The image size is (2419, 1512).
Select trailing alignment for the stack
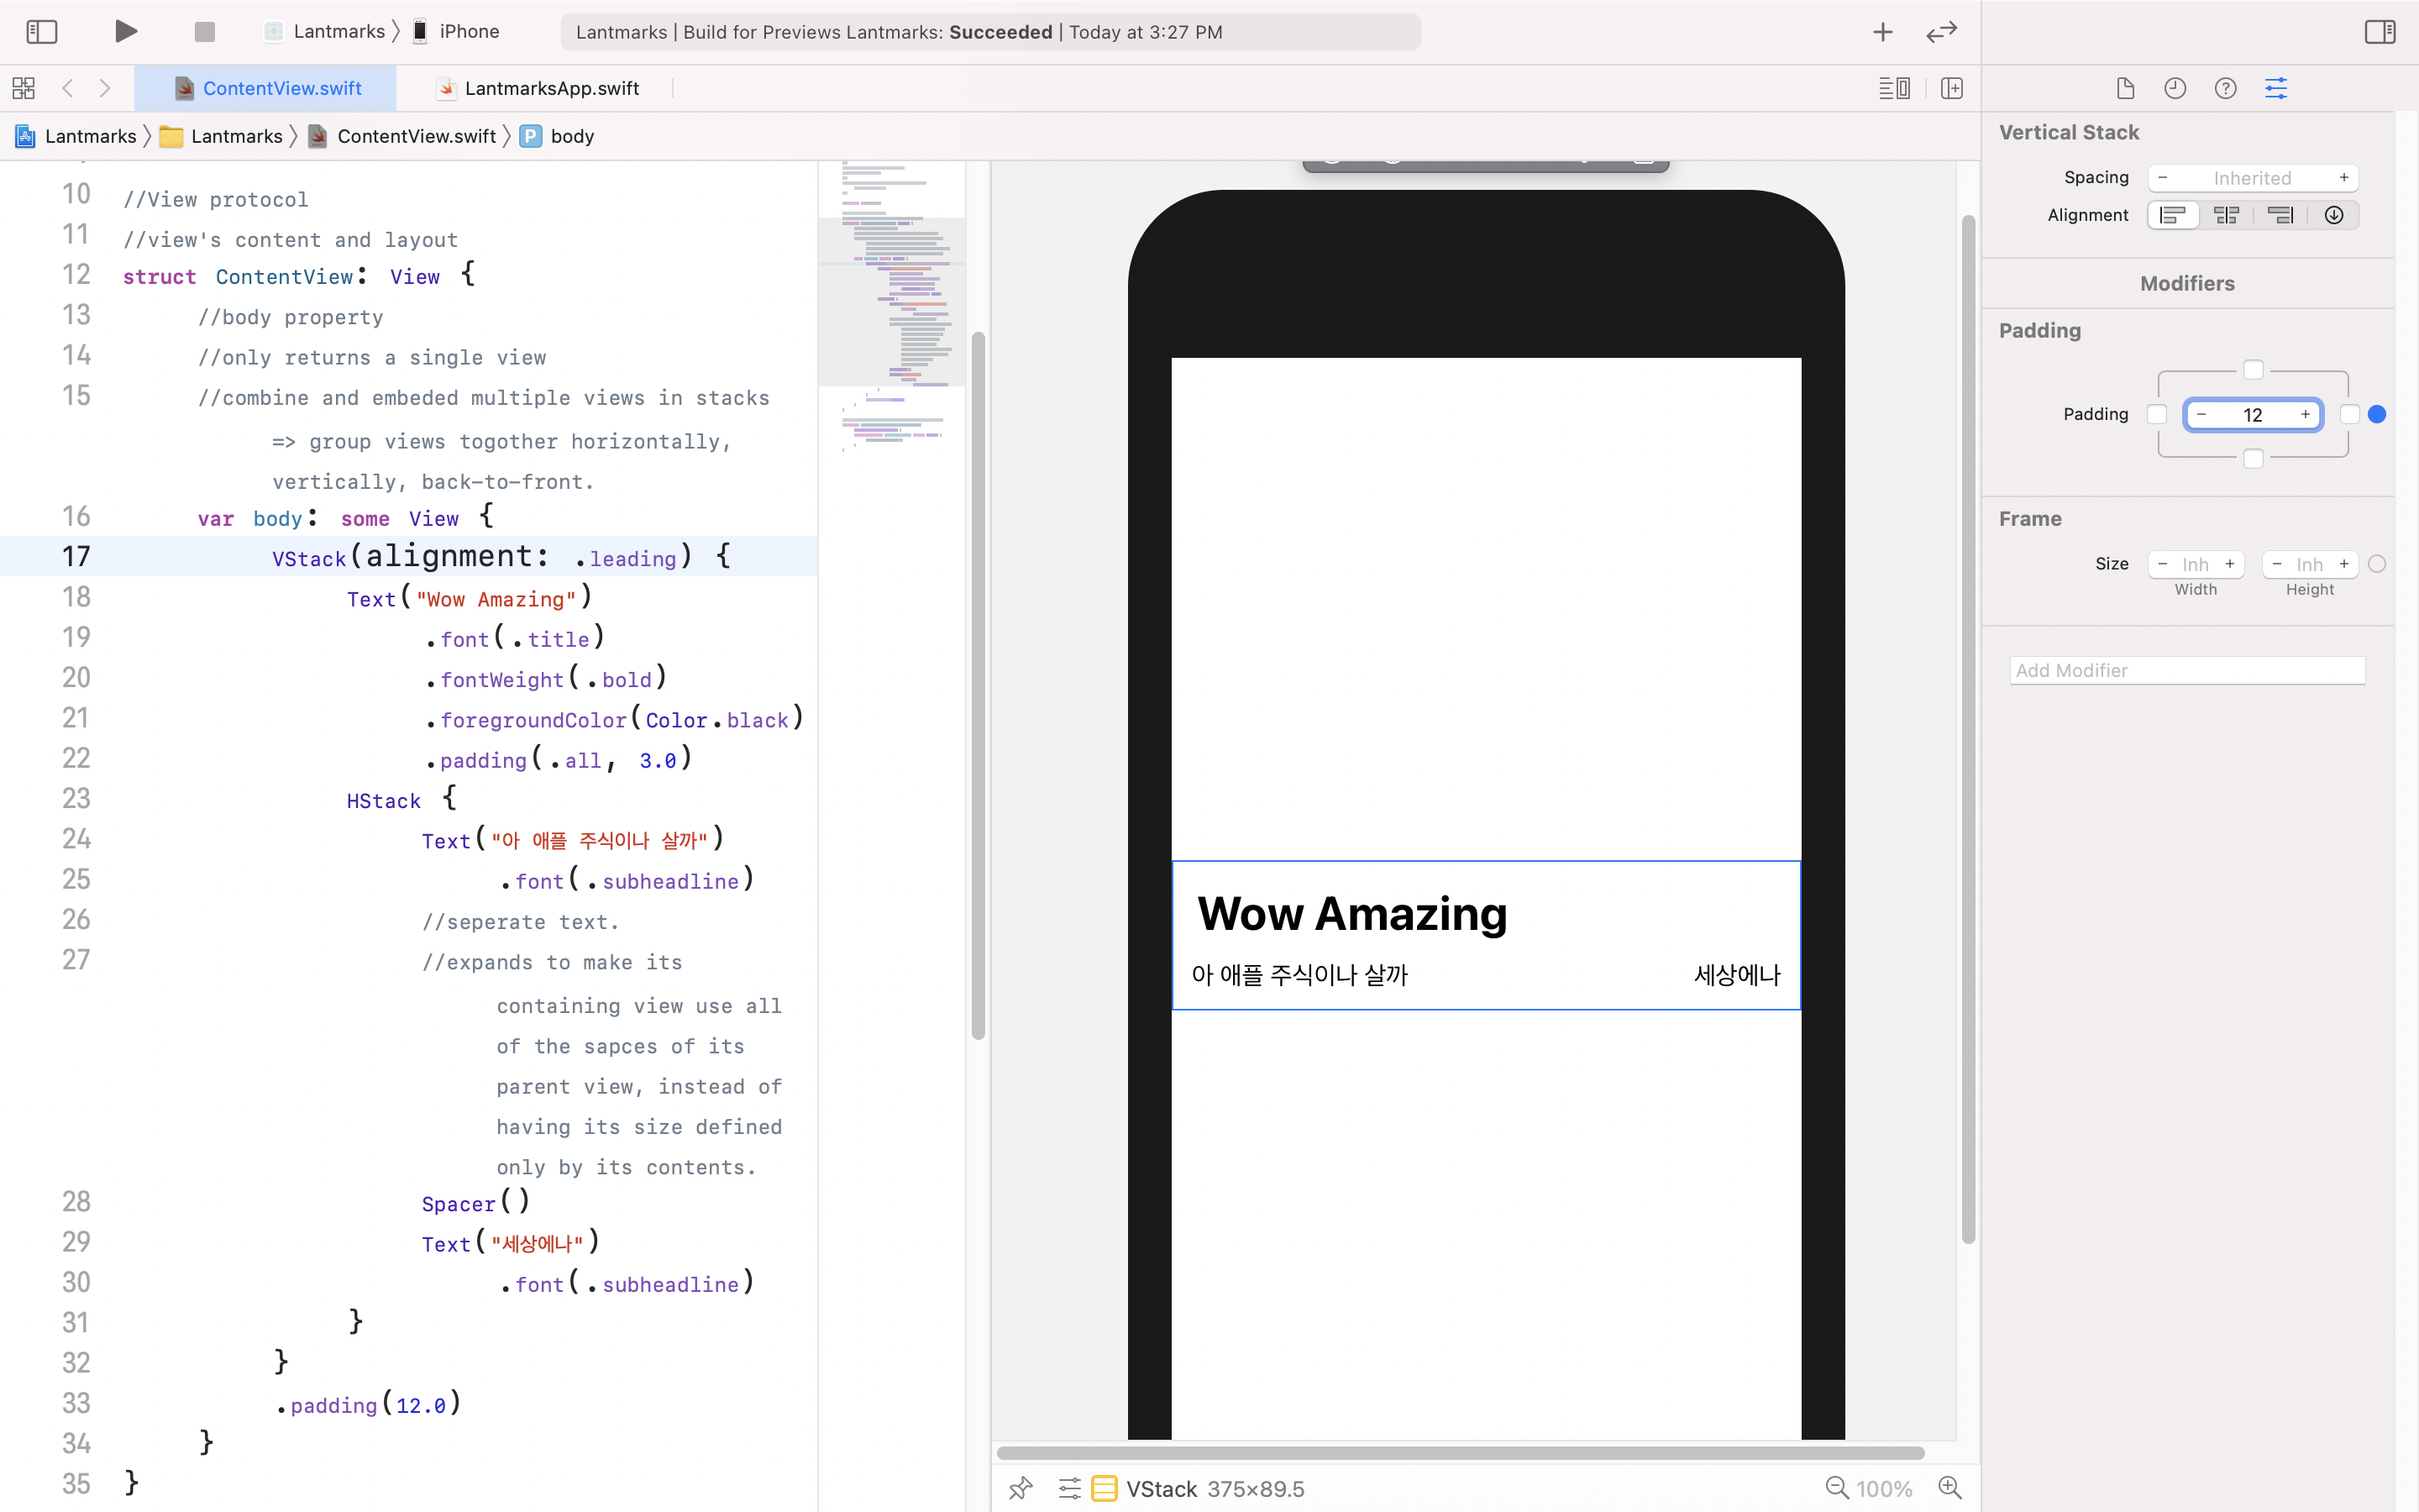2280,215
